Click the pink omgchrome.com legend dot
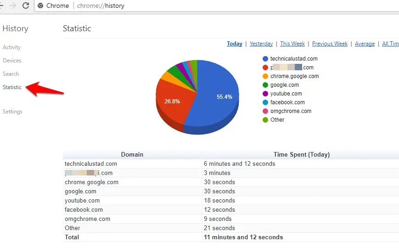The image size is (399, 248). (x=265, y=111)
